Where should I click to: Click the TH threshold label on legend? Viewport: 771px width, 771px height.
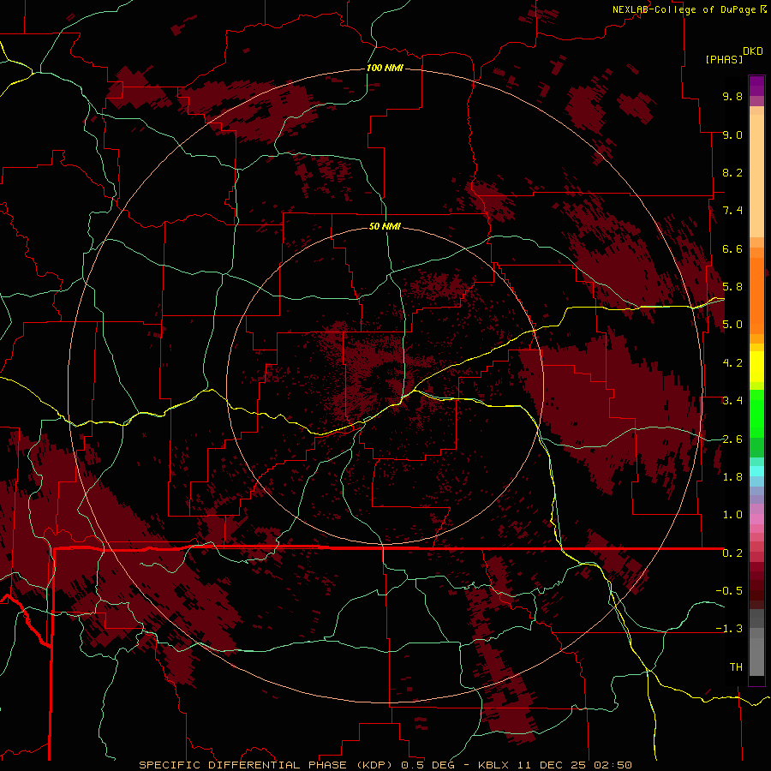[736, 667]
